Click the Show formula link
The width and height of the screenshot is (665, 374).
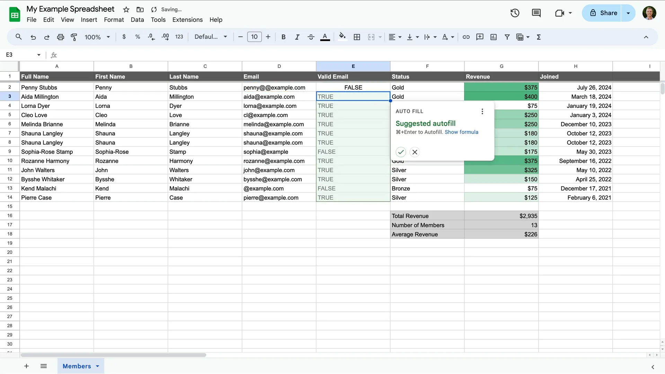click(462, 132)
